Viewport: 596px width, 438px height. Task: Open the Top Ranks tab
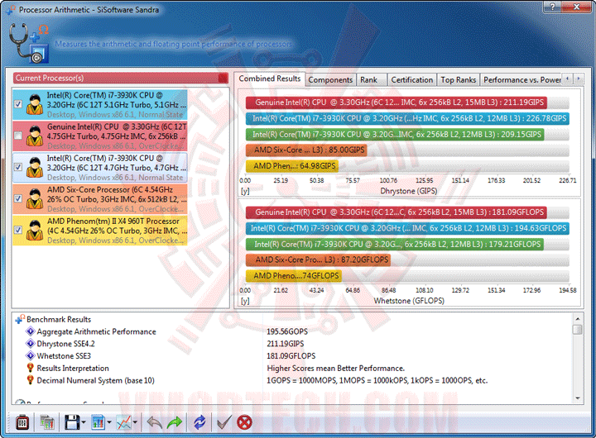point(458,80)
